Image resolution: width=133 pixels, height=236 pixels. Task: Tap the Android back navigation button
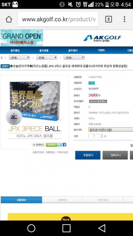click(x=102, y=228)
